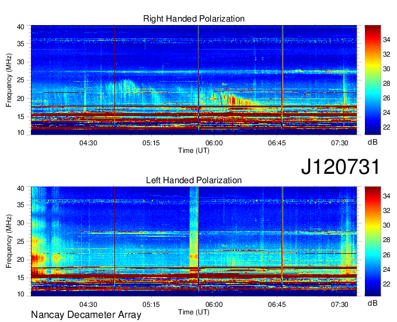This screenshot has width=397, height=322.
Task: Click the "22" label on Right Handed colorbar
Action: 386,127
